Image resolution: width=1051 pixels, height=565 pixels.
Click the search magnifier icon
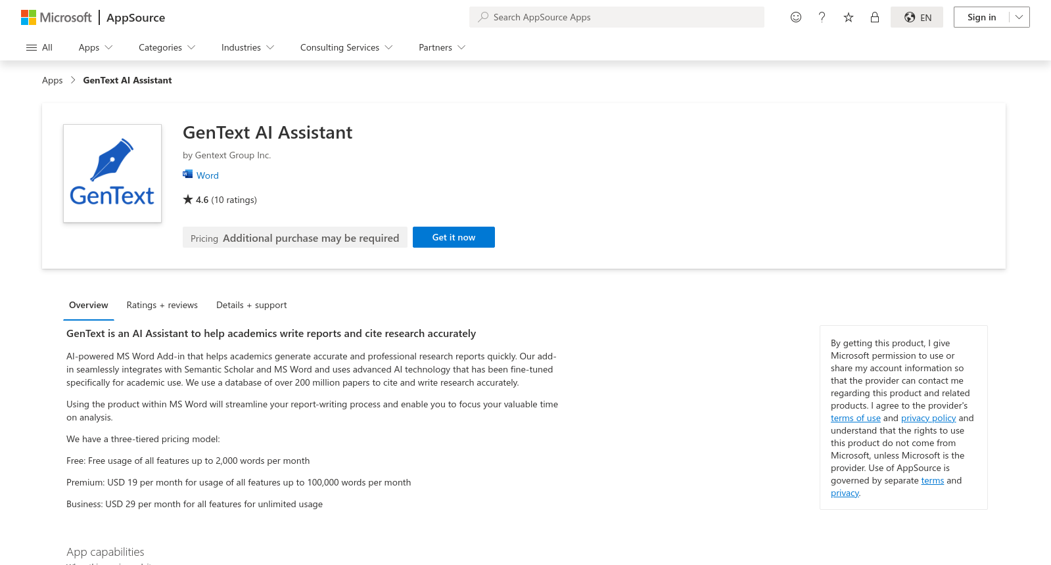point(483,17)
